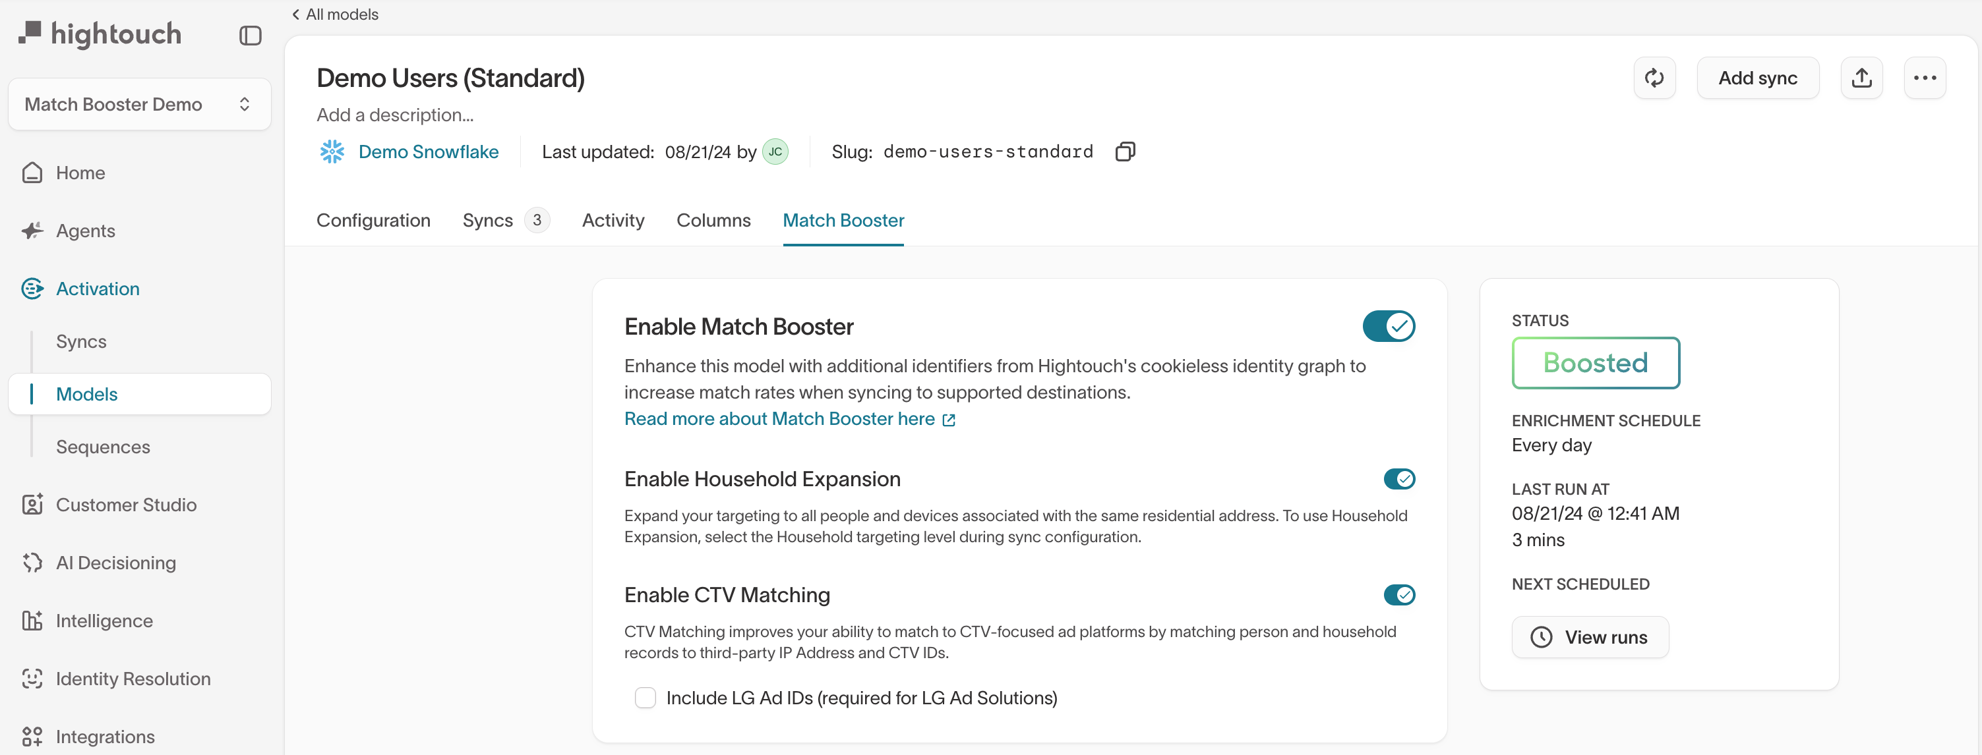
Task: Click the Agents sparkle icon
Action: (32, 231)
